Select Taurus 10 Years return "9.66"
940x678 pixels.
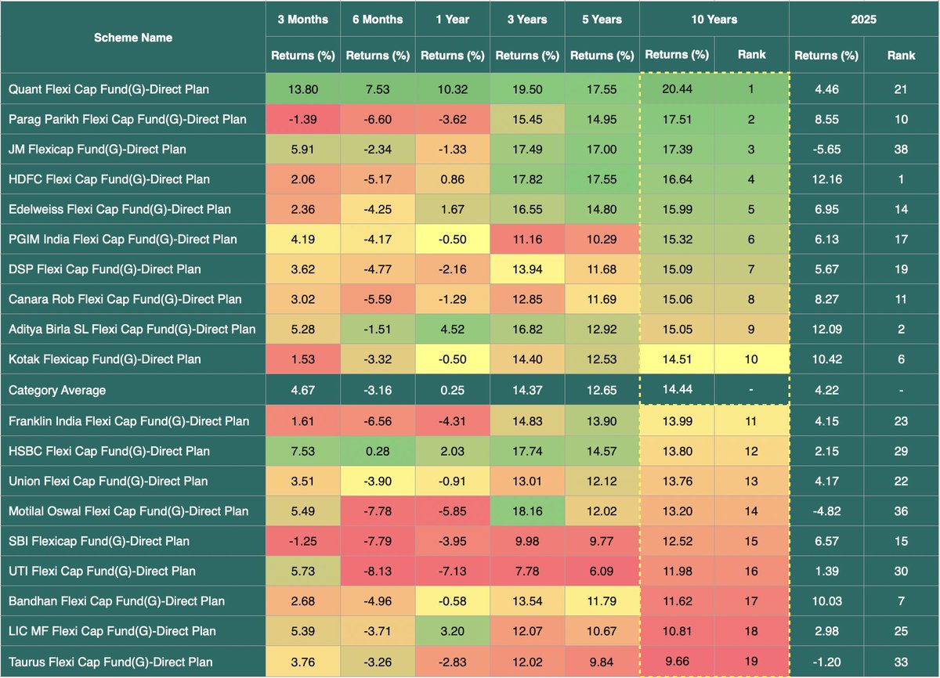[x=677, y=662]
